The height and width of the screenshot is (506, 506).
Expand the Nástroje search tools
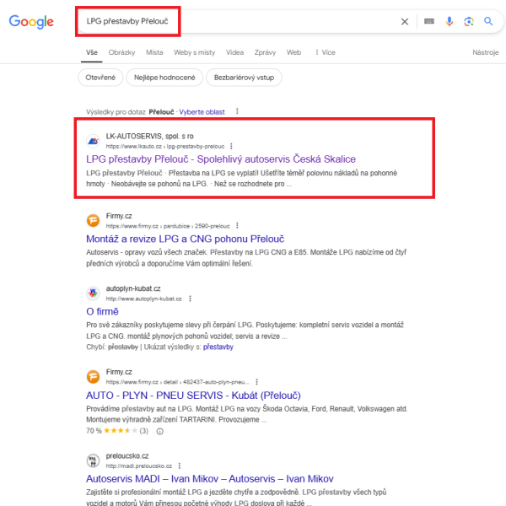tap(486, 52)
